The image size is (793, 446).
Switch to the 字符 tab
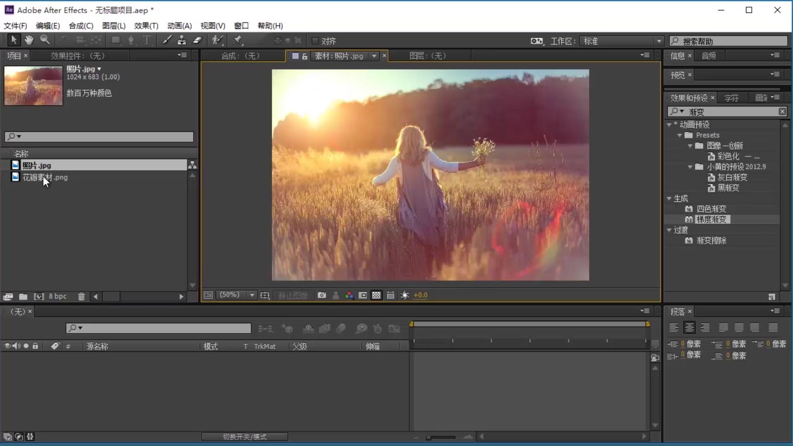pos(731,98)
